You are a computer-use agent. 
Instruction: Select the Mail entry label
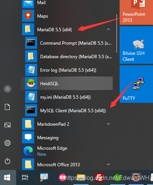41,3
